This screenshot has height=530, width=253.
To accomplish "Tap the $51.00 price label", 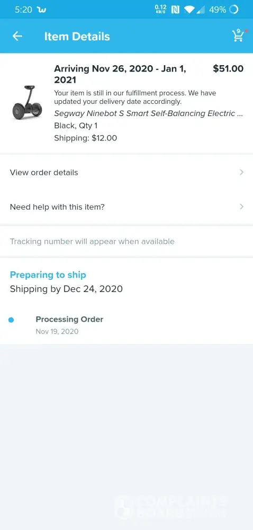I will [228, 68].
